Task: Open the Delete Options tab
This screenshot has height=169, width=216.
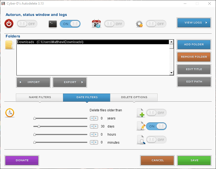Action: pyautogui.click(x=134, y=97)
